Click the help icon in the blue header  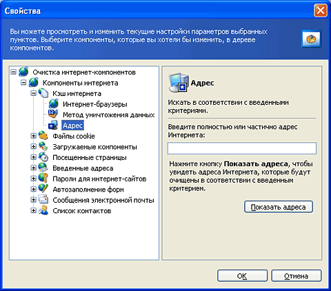tap(312, 39)
